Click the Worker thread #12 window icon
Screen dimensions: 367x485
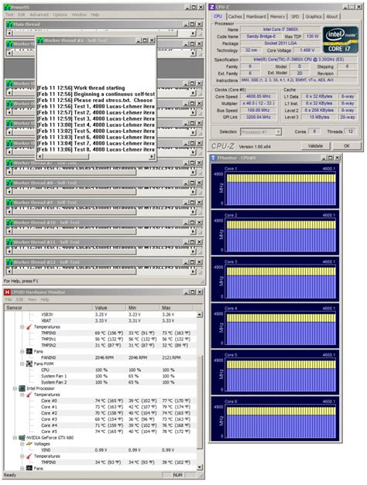pos(9,262)
